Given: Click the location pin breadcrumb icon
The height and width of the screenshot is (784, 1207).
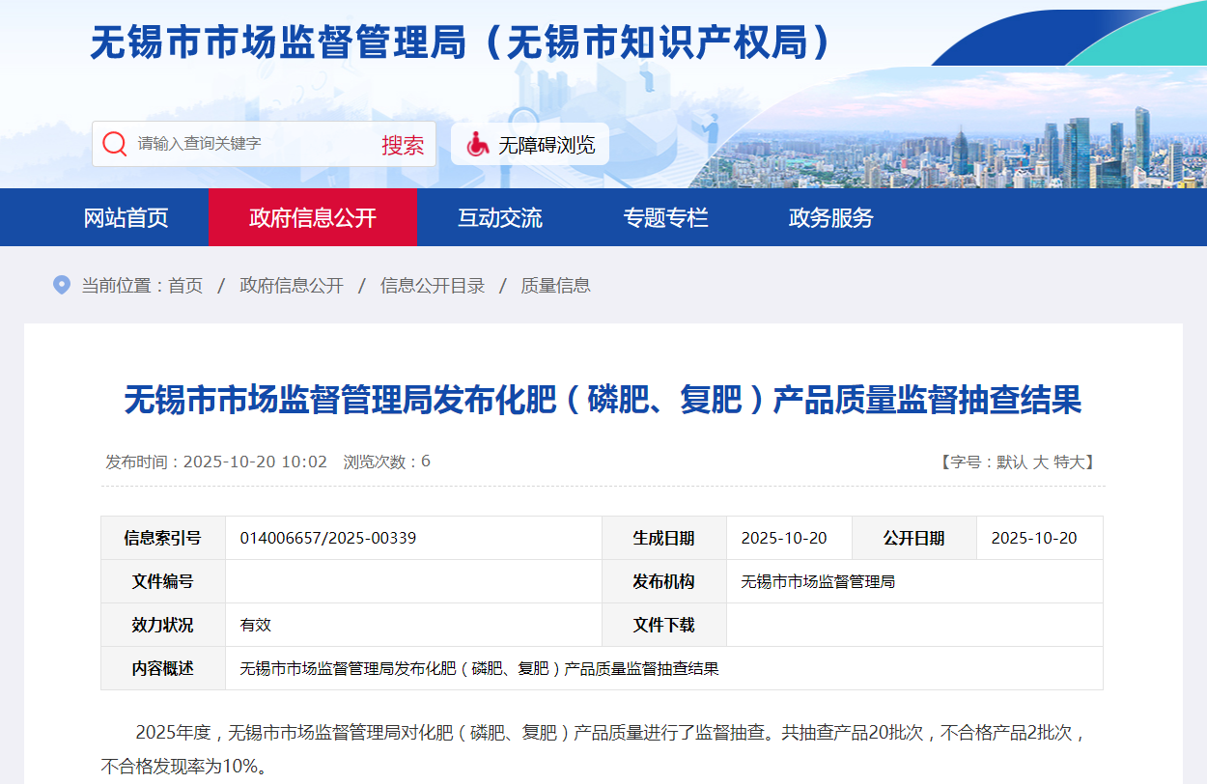Looking at the screenshot, I should click(x=62, y=285).
